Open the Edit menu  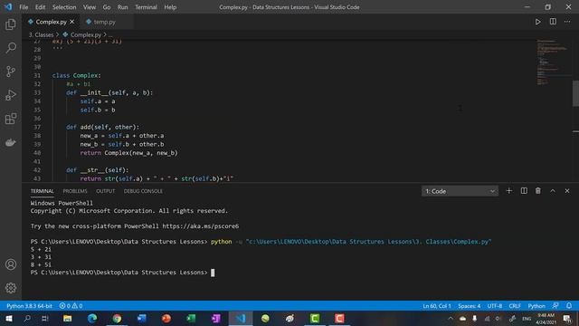tap(40, 7)
